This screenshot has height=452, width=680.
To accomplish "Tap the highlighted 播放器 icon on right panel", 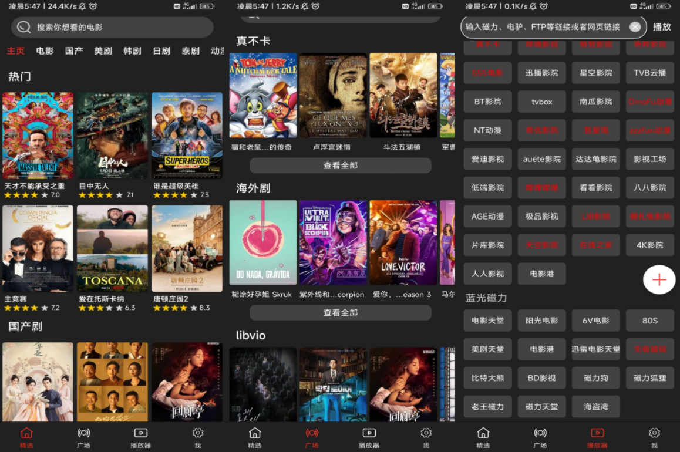I will point(597,433).
